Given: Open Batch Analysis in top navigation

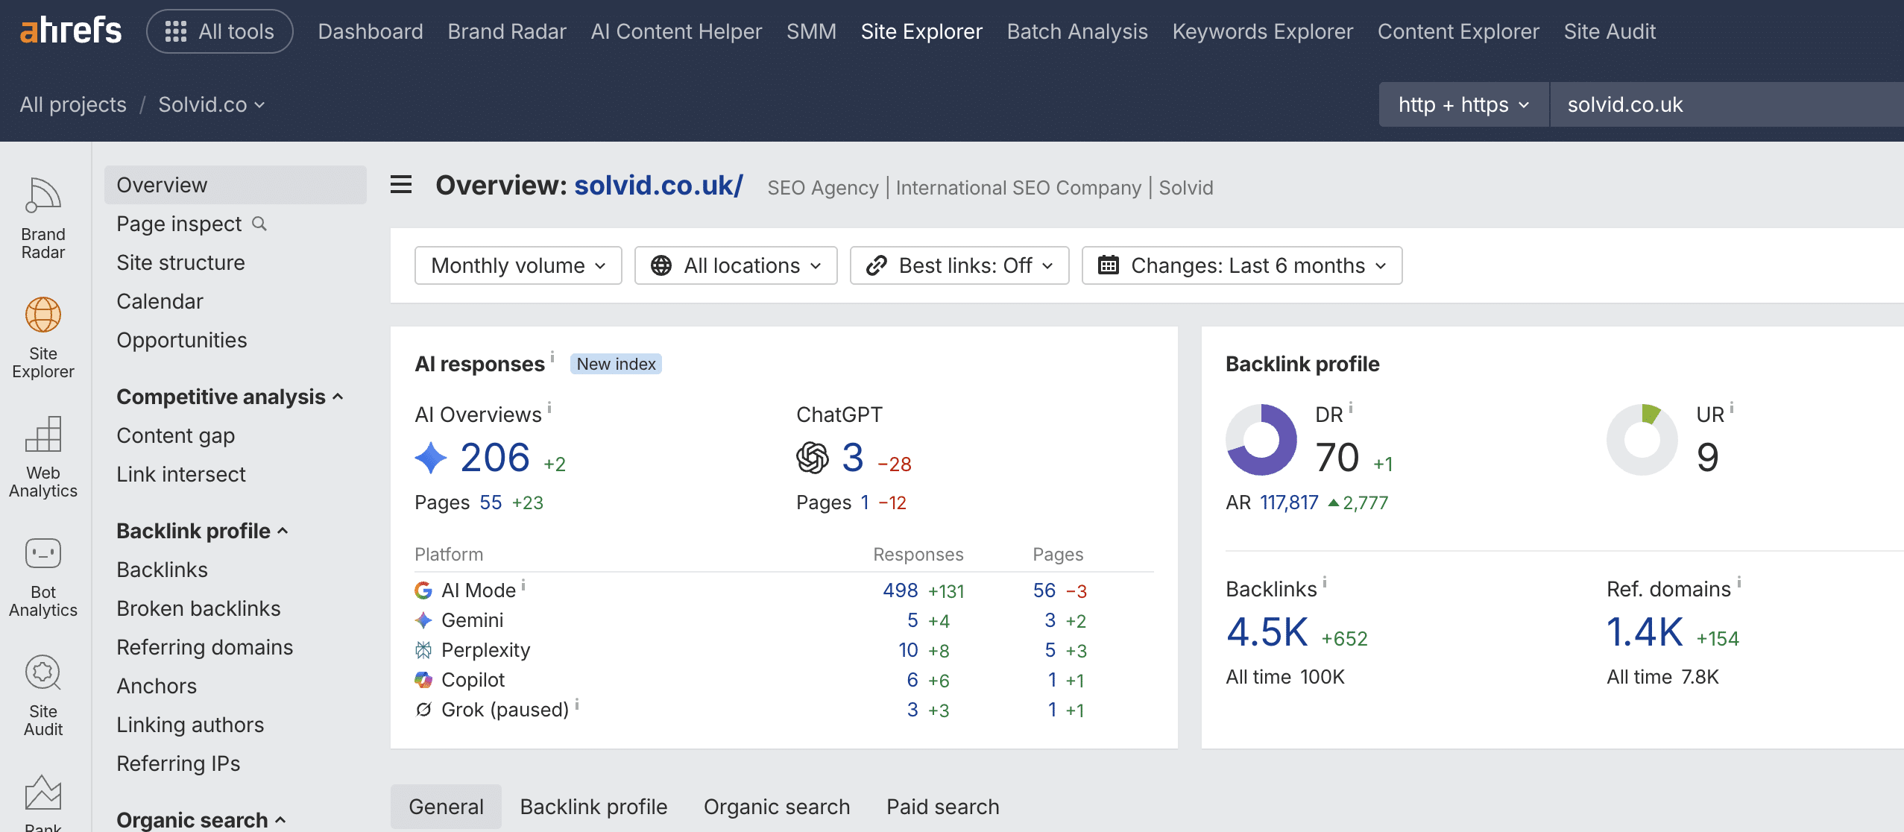Looking at the screenshot, I should 1077,31.
